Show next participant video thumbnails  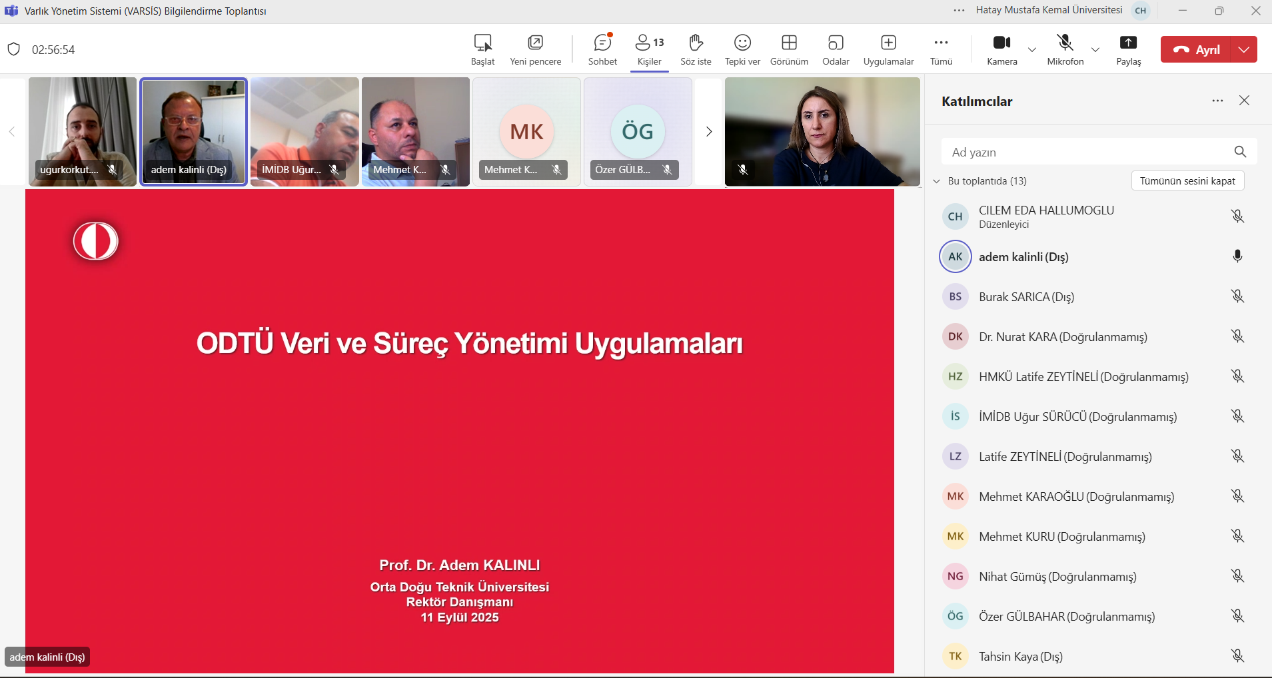[x=709, y=132]
